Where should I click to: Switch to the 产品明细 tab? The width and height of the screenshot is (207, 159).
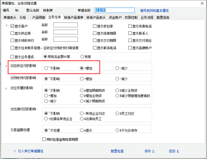39,17
